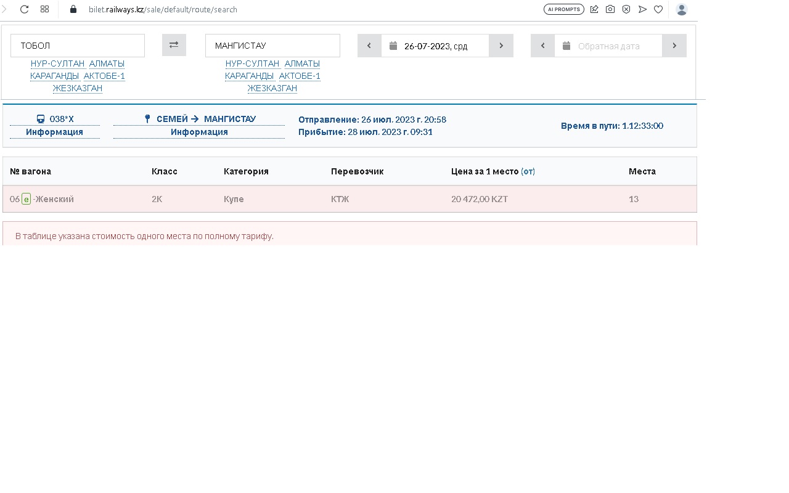Step the return date forward
Viewport: 789px width, 493px height.
click(x=674, y=46)
